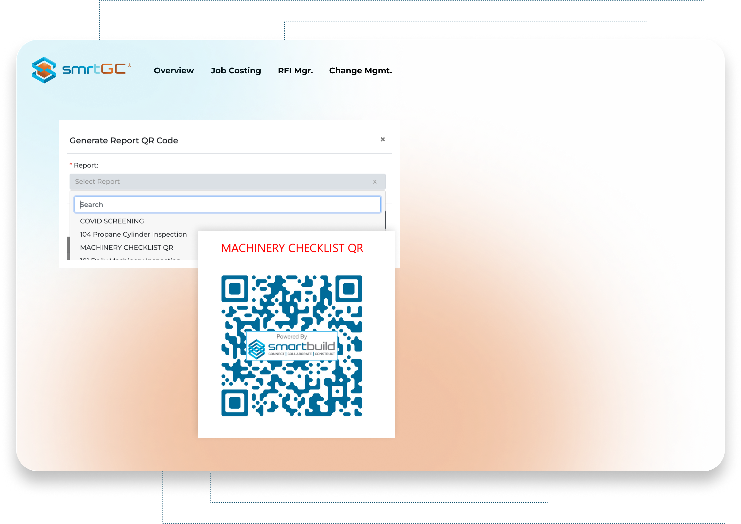Click inside the Search input field
Viewport: 741px width, 524px height.
coord(227,205)
